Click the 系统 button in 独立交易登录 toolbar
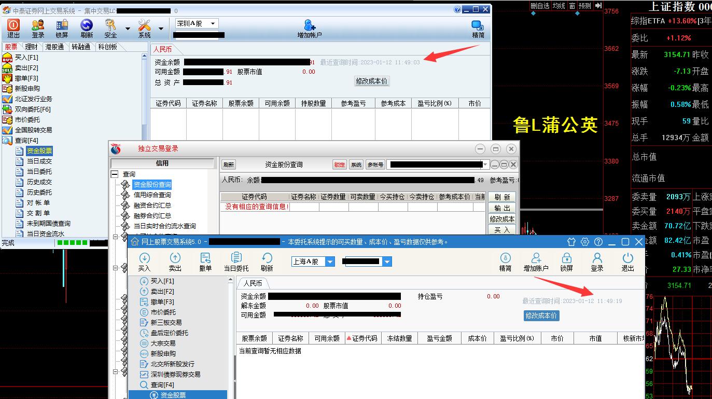Image resolution: width=712 pixels, height=399 pixels. (356, 164)
